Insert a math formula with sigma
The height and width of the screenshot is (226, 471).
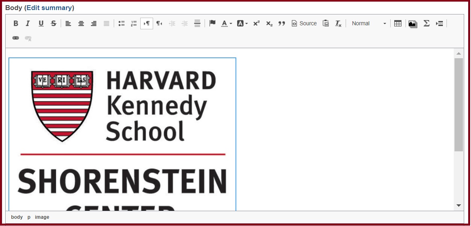[426, 23]
